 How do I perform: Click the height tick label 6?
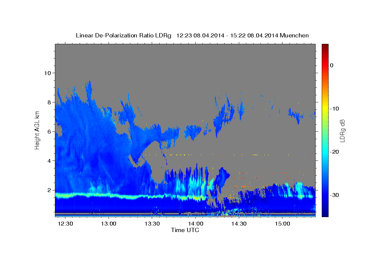point(49,132)
